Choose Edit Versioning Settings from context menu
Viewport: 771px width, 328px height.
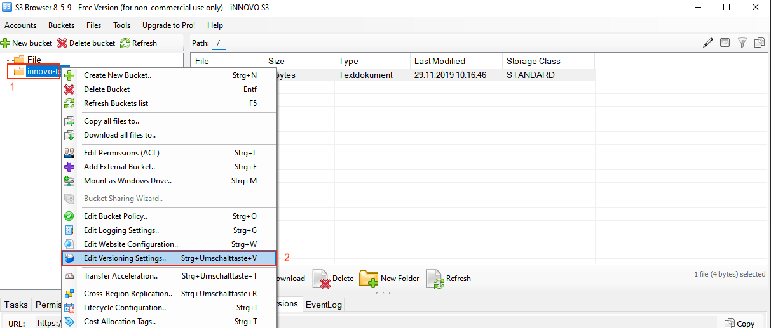tap(169, 258)
